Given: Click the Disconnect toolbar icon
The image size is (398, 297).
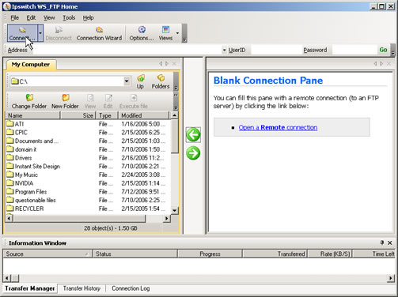Looking at the screenshot, I should pyautogui.click(x=59, y=33).
